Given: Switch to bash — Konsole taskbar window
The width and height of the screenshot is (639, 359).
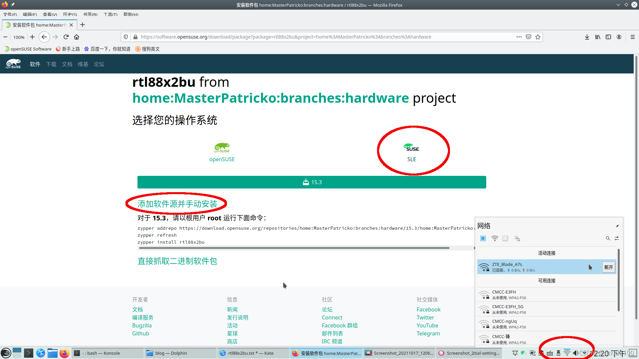Looking at the screenshot, I should tap(107, 353).
